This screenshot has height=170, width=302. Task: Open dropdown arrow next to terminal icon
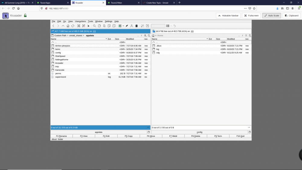point(123,26)
